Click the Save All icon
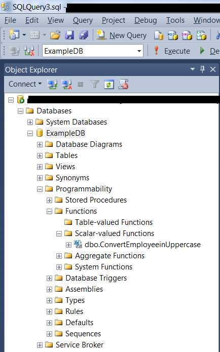Screen dimensions: 220x352 pyautogui.click(x=84, y=35)
